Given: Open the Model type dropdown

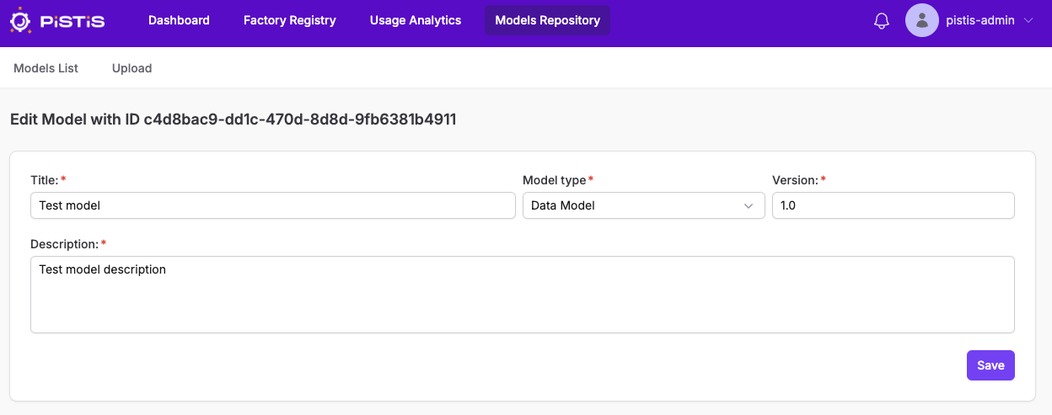Looking at the screenshot, I should [644, 205].
